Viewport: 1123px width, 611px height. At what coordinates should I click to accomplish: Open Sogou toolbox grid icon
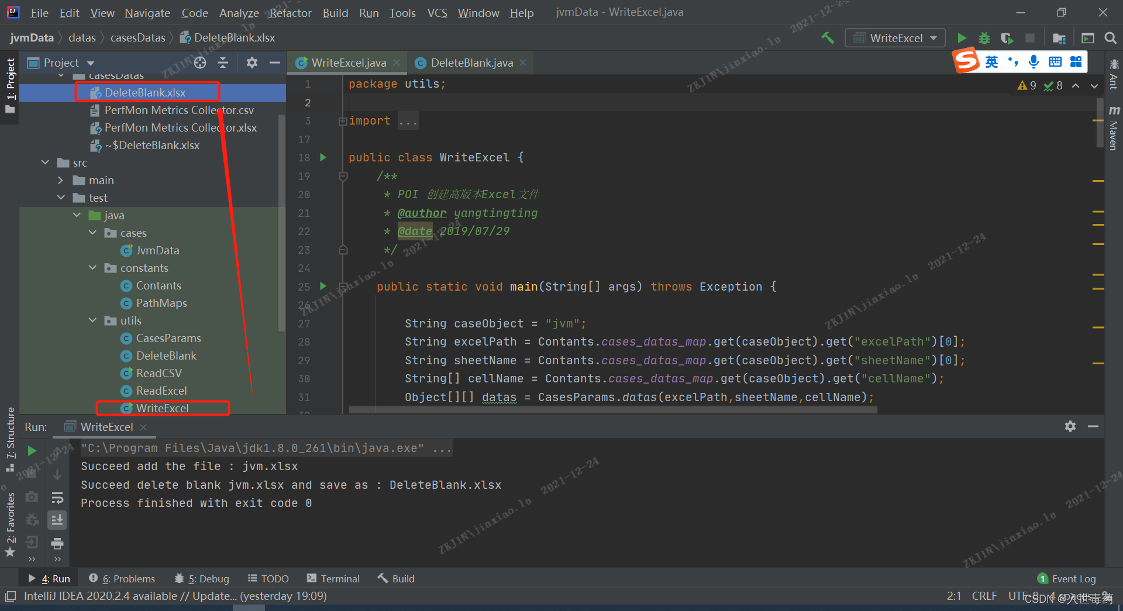point(1076,61)
